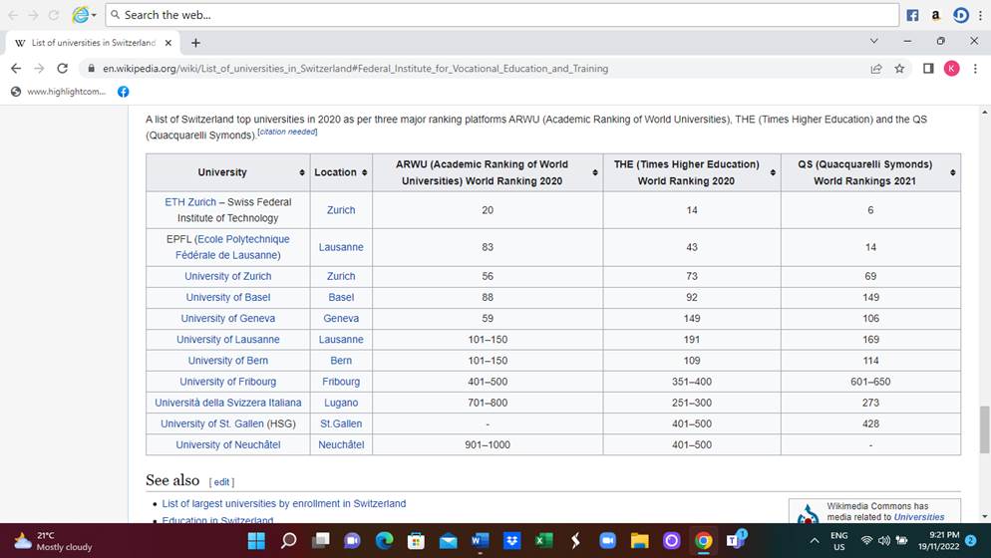Sort table by QS rankings column
Screen dimensions: 991x558
point(952,172)
